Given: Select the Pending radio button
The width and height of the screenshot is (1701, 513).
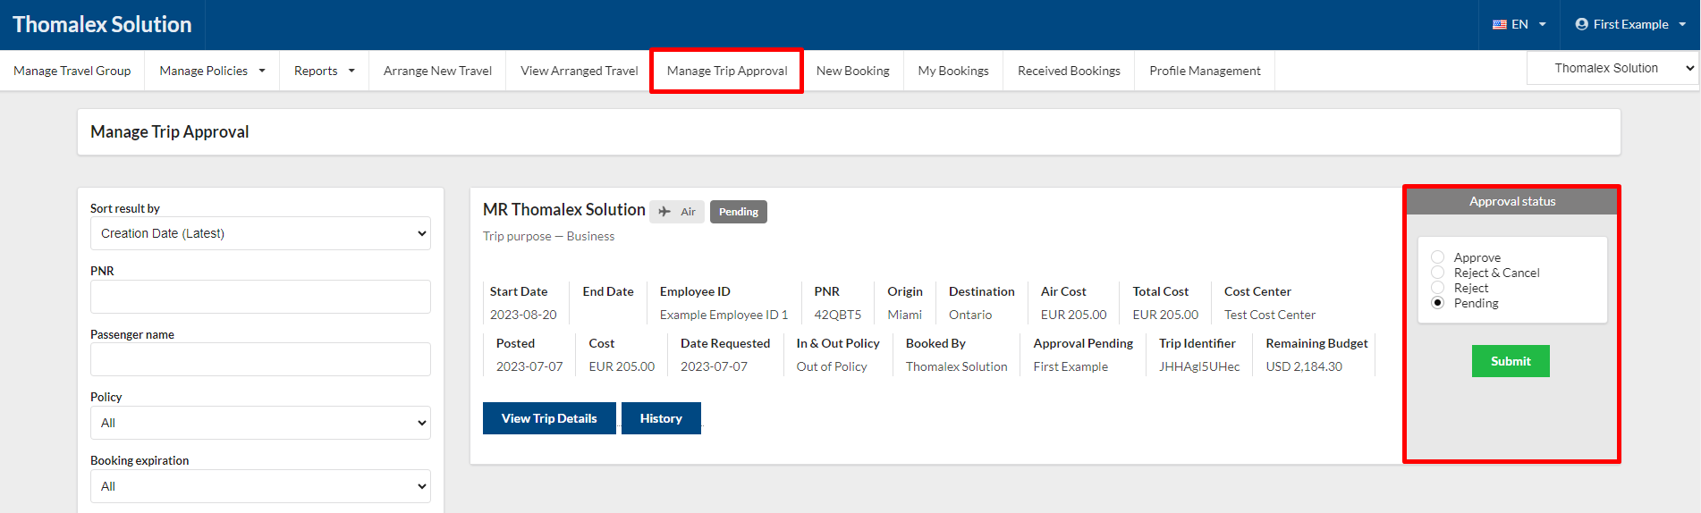Looking at the screenshot, I should point(1437,303).
